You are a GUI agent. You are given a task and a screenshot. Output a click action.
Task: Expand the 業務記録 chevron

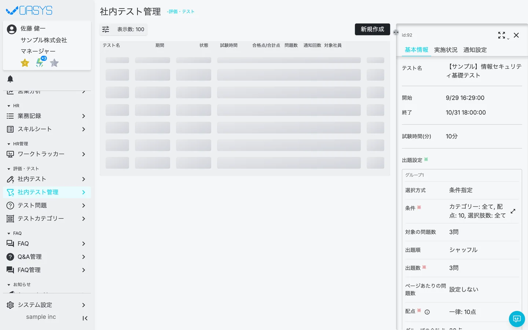tap(84, 116)
